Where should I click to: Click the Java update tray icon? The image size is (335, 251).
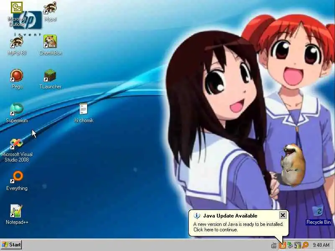pos(282,245)
